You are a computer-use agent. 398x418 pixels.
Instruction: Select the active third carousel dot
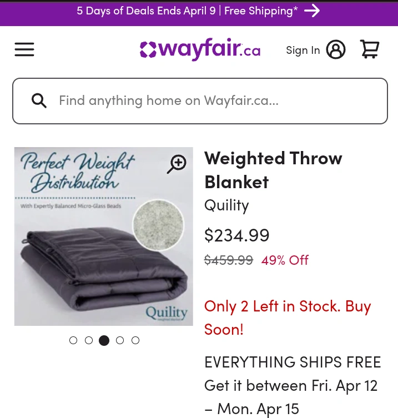click(x=104, y=340)
